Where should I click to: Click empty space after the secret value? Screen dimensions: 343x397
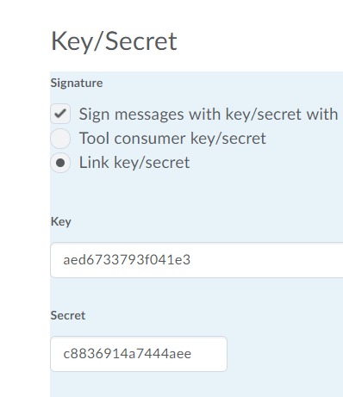point(209,354)
